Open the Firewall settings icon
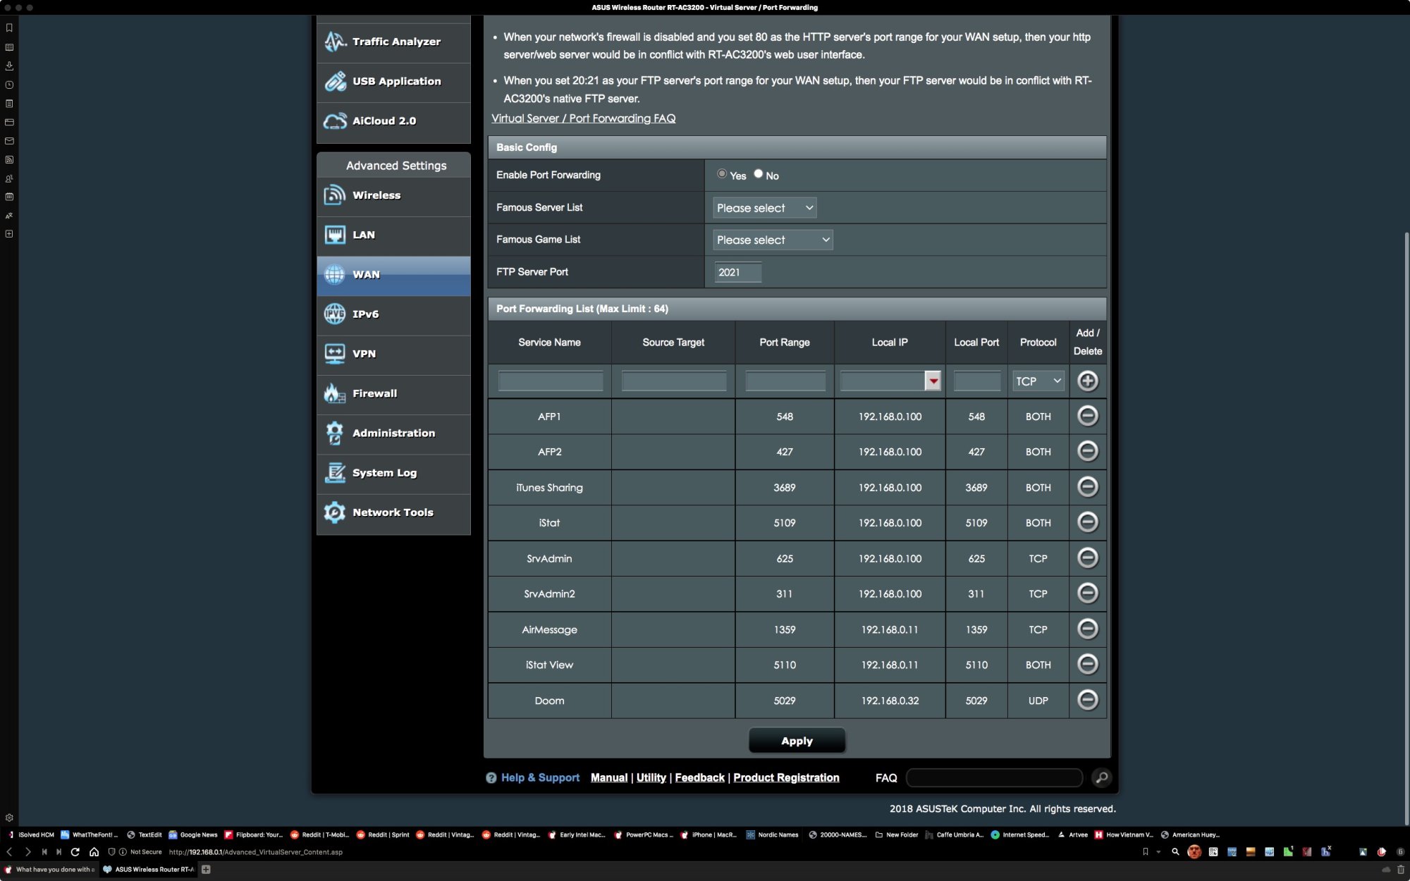The height and width of the screenshot is (881, 1410). (334, 393)
